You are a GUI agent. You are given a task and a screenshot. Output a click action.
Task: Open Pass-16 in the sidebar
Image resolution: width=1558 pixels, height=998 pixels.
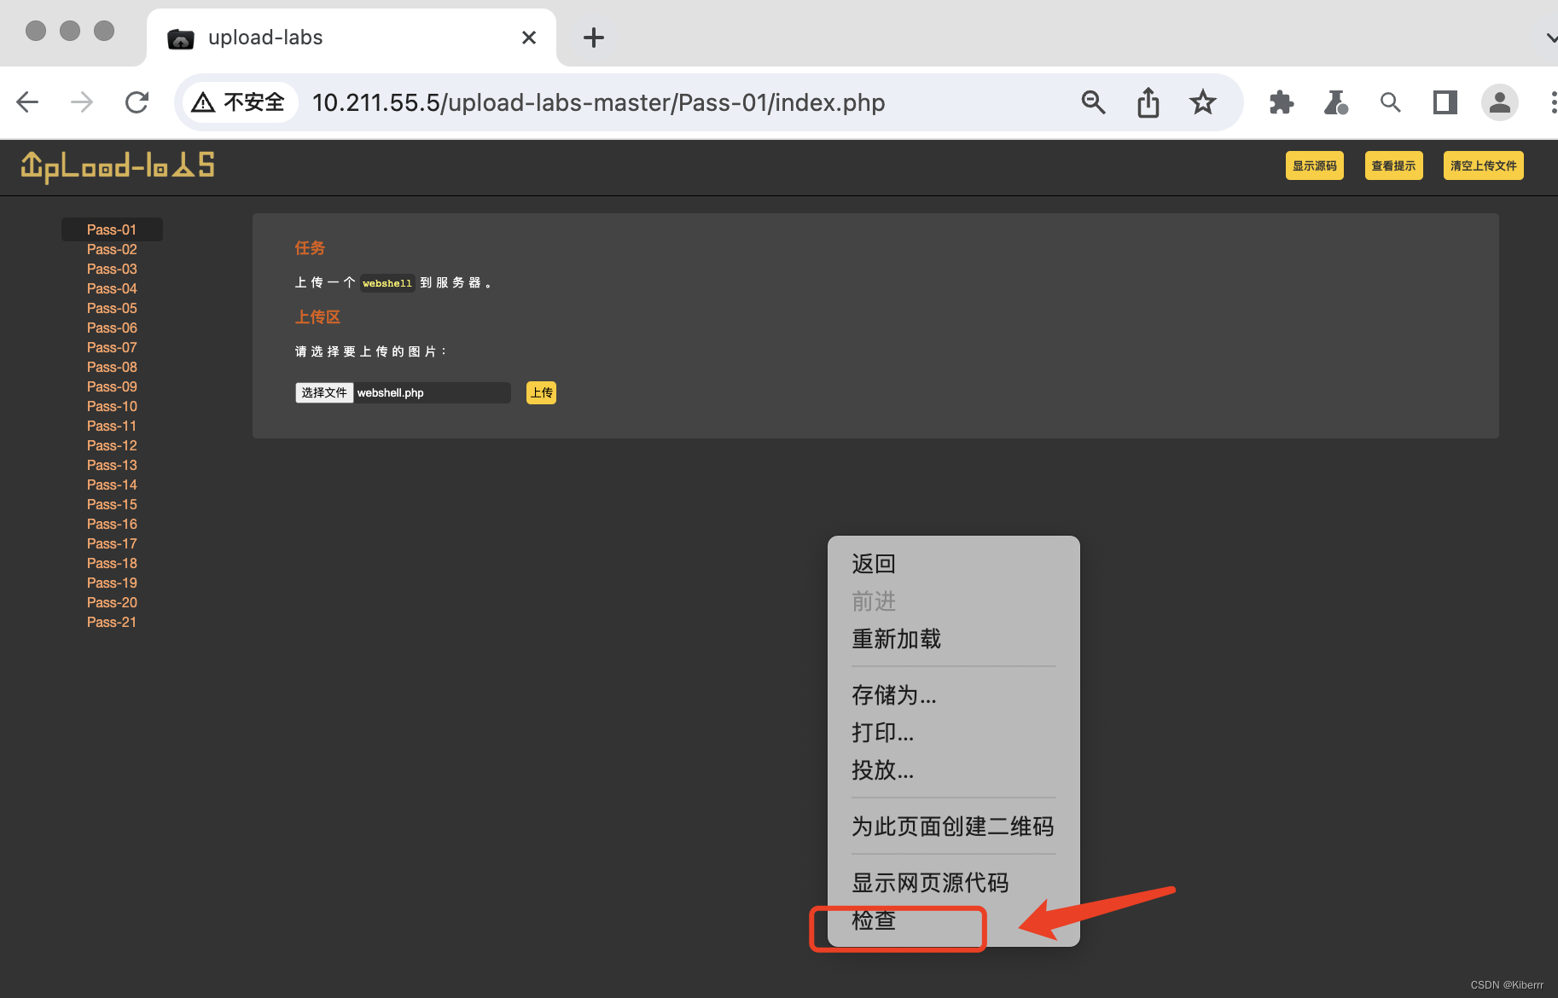[112, 524]
